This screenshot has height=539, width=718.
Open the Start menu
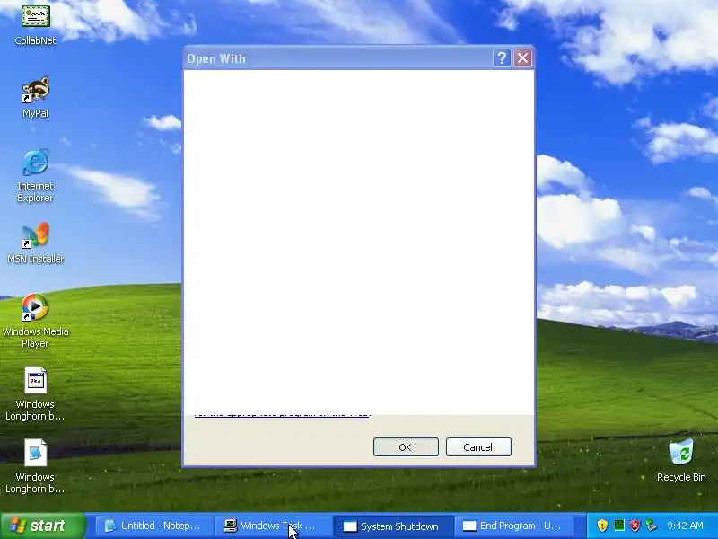click(42, 526)
